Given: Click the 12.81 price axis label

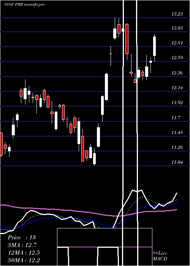Looking at the screenshot, I should 177,43.
